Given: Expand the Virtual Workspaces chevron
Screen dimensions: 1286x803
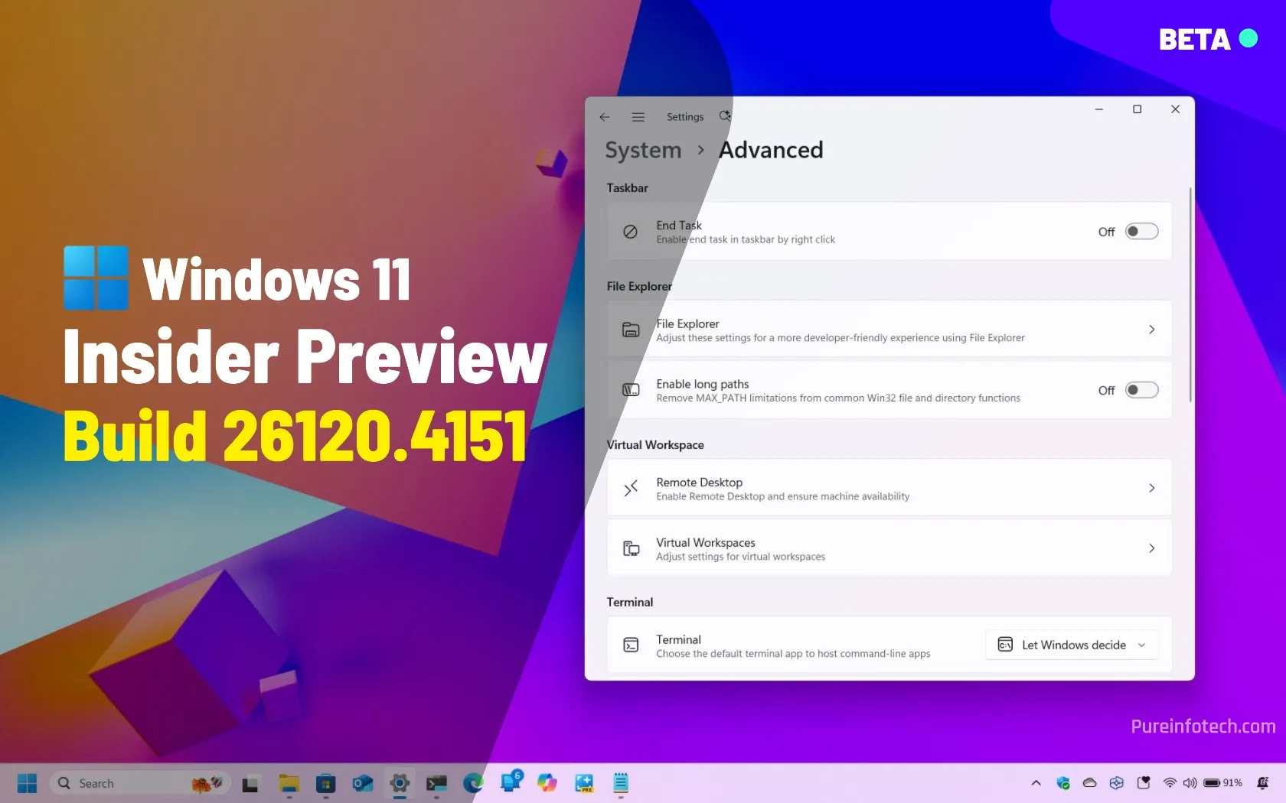Looking at the screenshot, I should click(x=1151, y=548).
